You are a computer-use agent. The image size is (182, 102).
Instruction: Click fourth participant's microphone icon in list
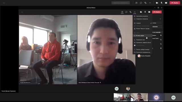[161, 48]
